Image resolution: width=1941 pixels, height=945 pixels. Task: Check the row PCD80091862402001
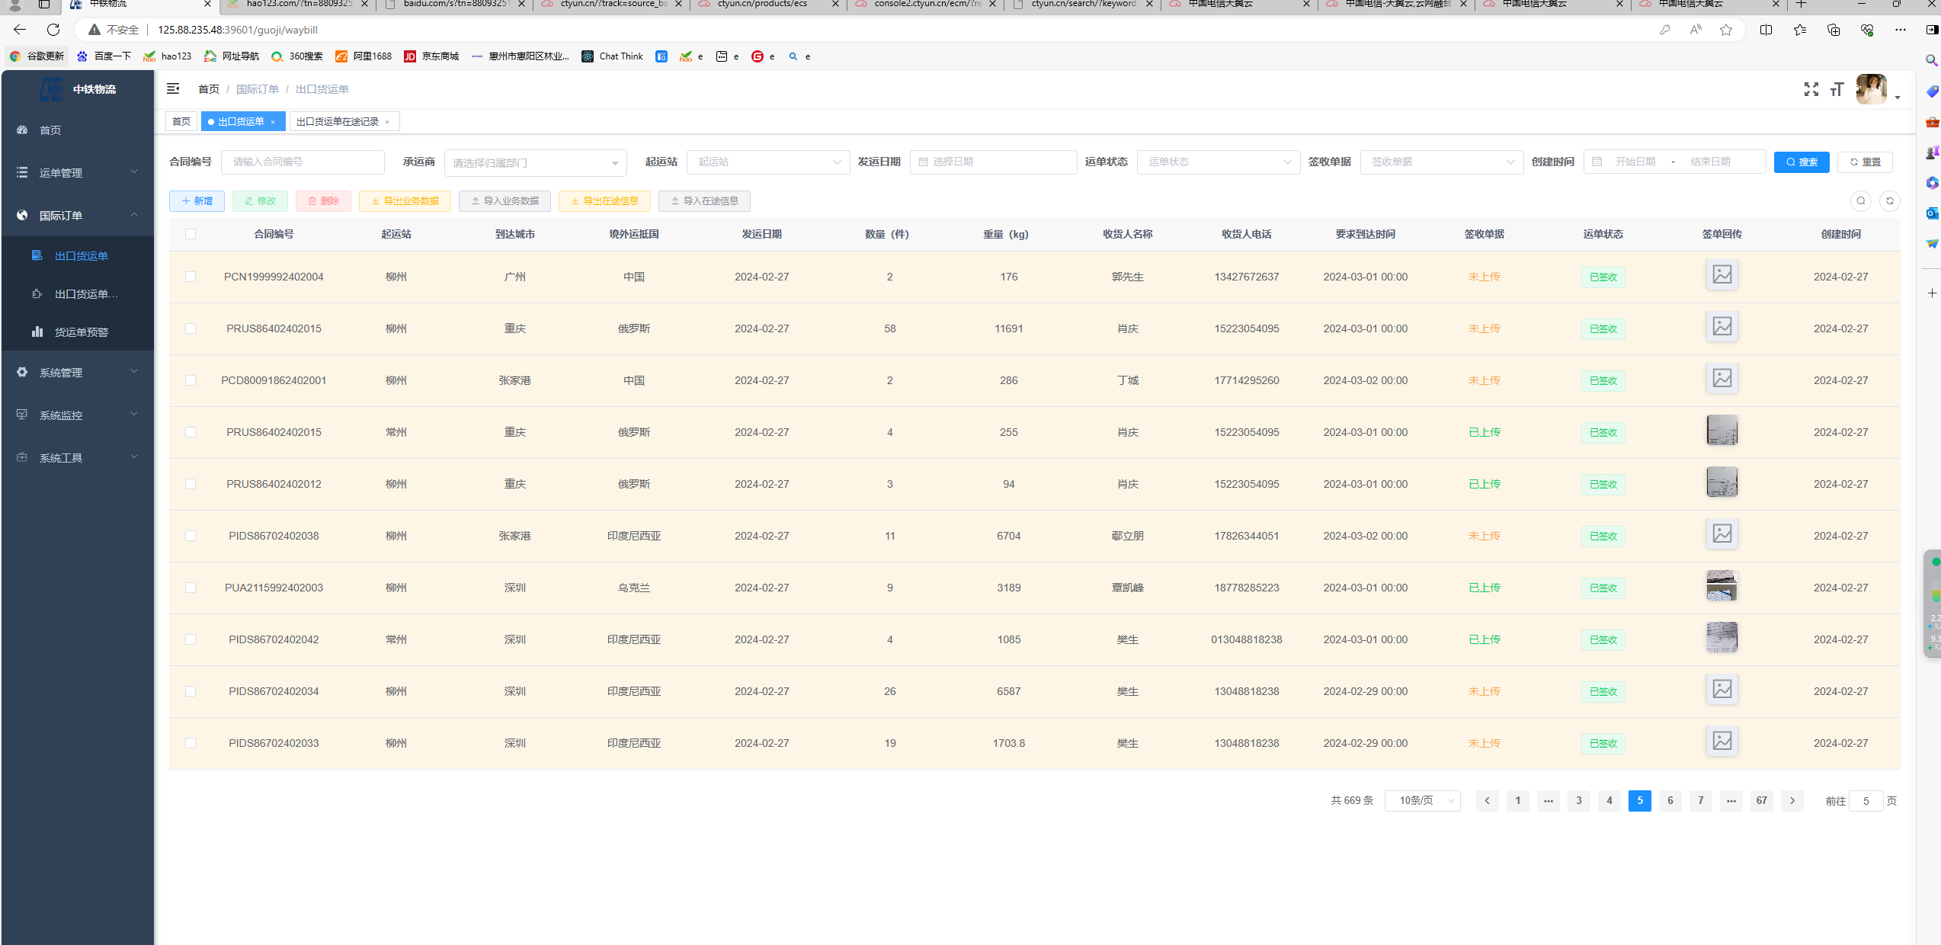tap(191, 380)
